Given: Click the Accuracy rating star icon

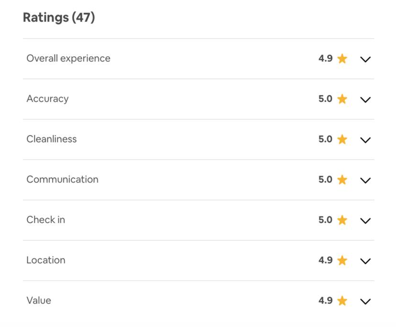Looking at the screenshot, I should coord(342,99).
